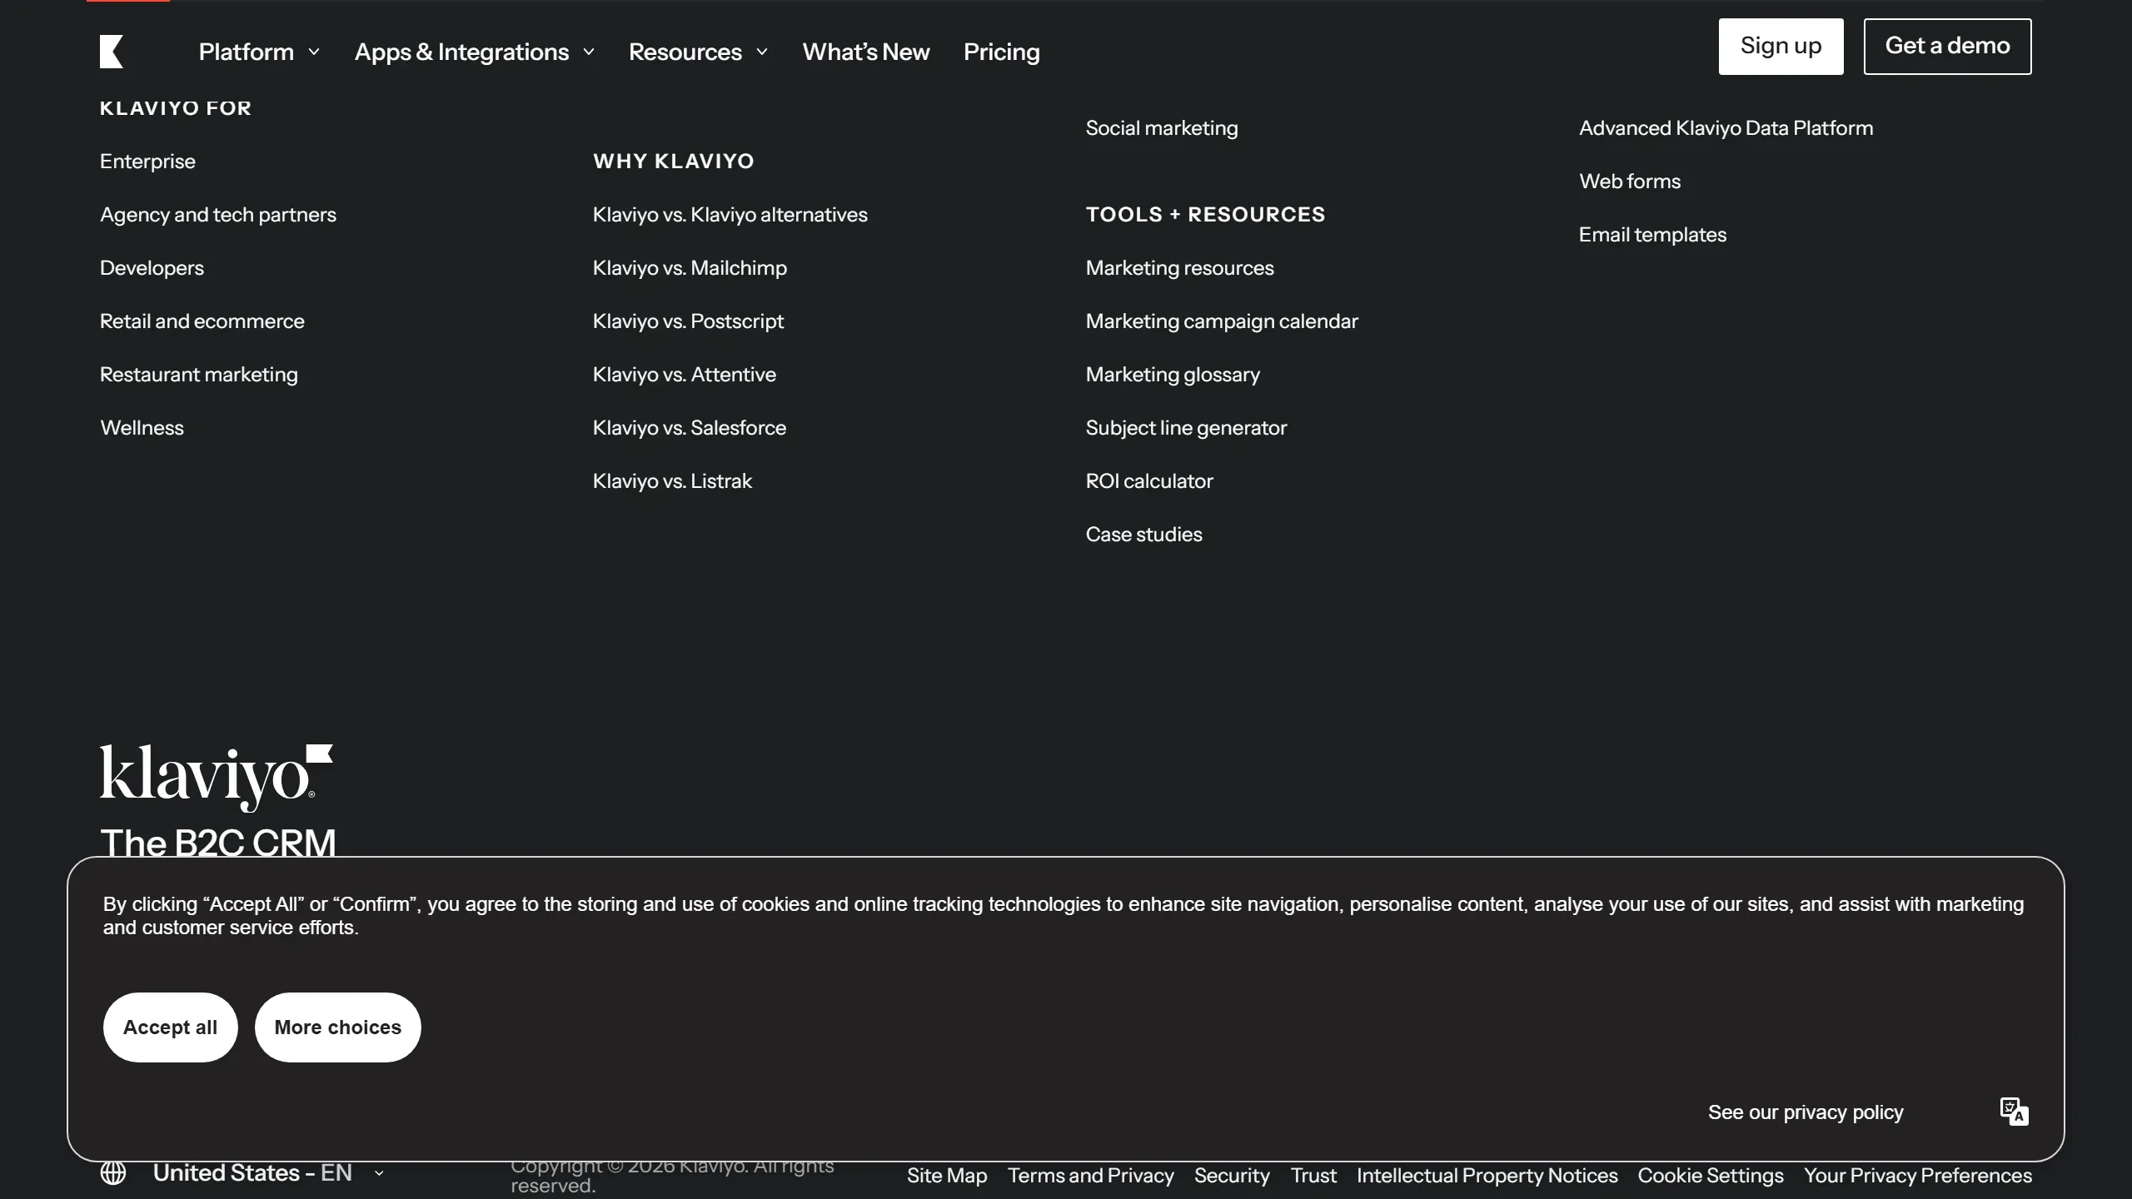This screenshot has height=1199, width=2132.
Task: Click the Sign up button
Action: [x=1781, y=46]
